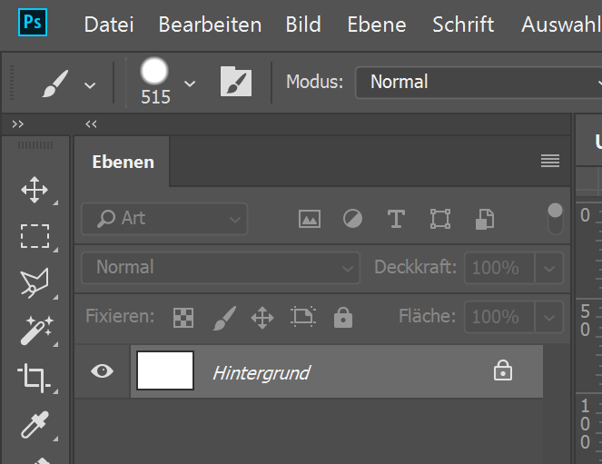
Task: Select the Crop tool
Action: tap(35, 377)
